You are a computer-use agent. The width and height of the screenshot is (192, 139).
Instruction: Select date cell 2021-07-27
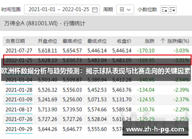[x=19, y=51]
